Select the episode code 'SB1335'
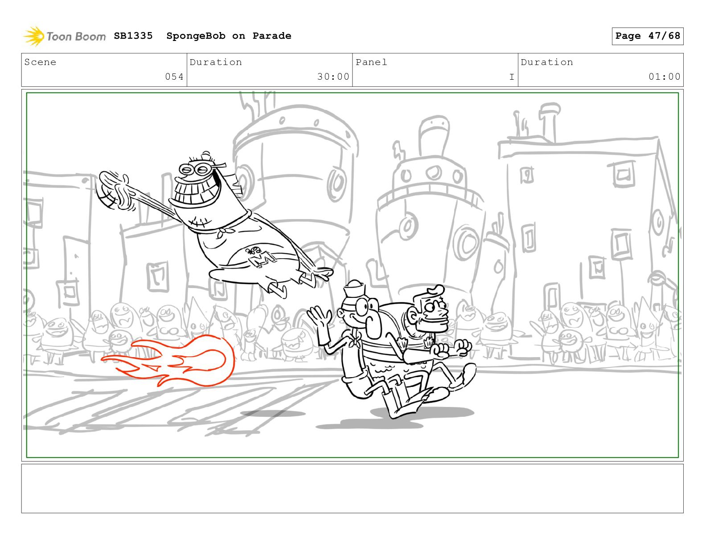 [x=133, y=36]
